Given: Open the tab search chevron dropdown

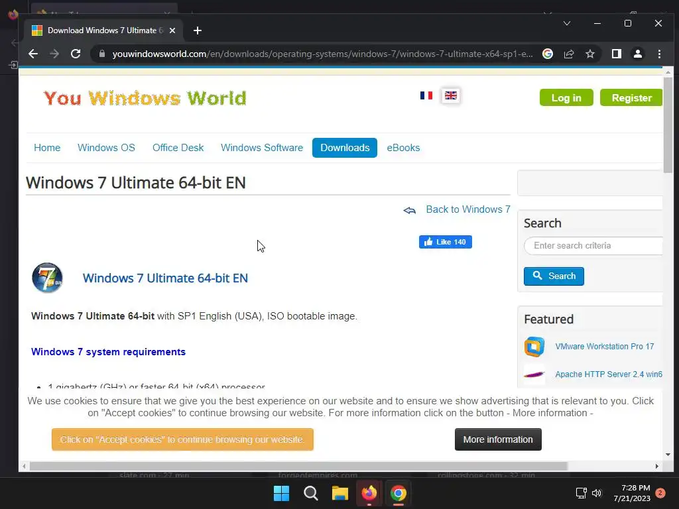Looking at the screenshot, I should (566, 23).
